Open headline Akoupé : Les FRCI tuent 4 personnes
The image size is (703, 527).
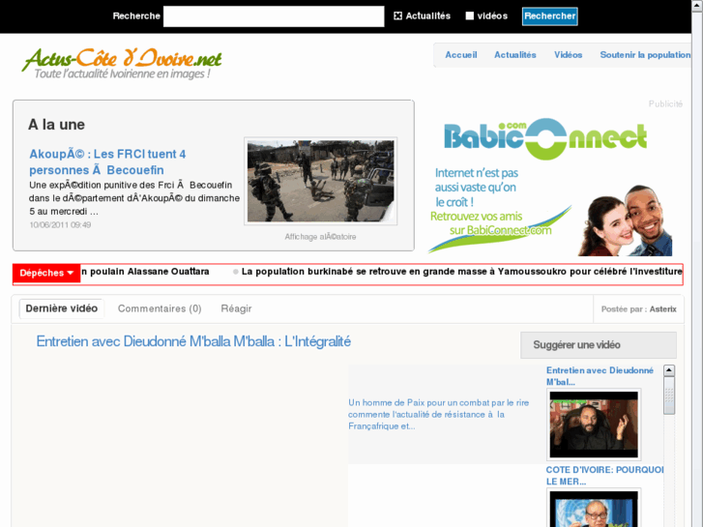click(107, 161)
